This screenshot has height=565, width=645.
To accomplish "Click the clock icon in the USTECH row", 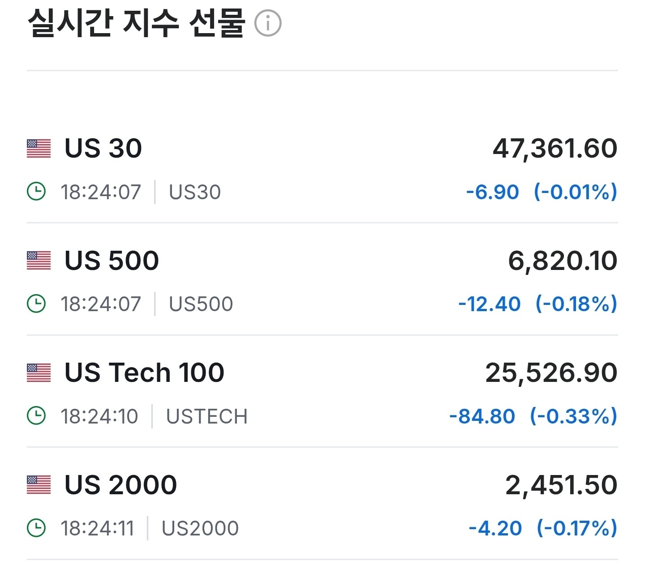I will pos(36,416).
